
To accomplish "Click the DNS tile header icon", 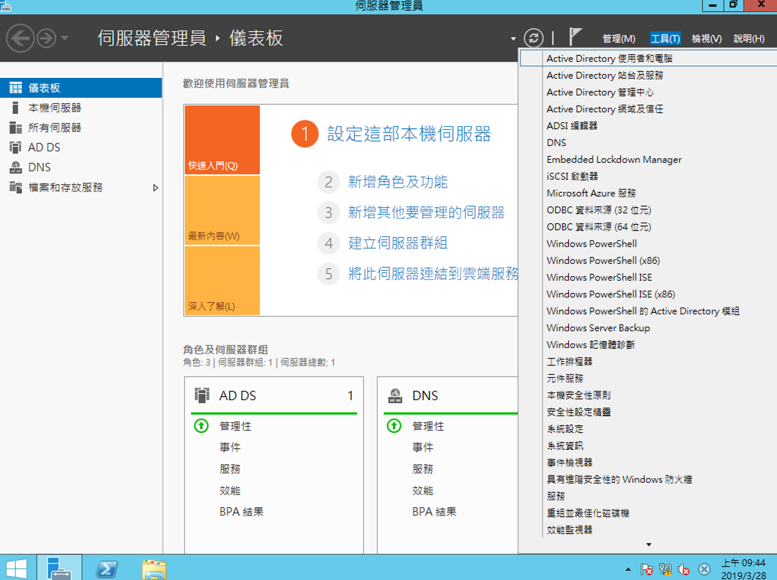I will coord(395,395).
